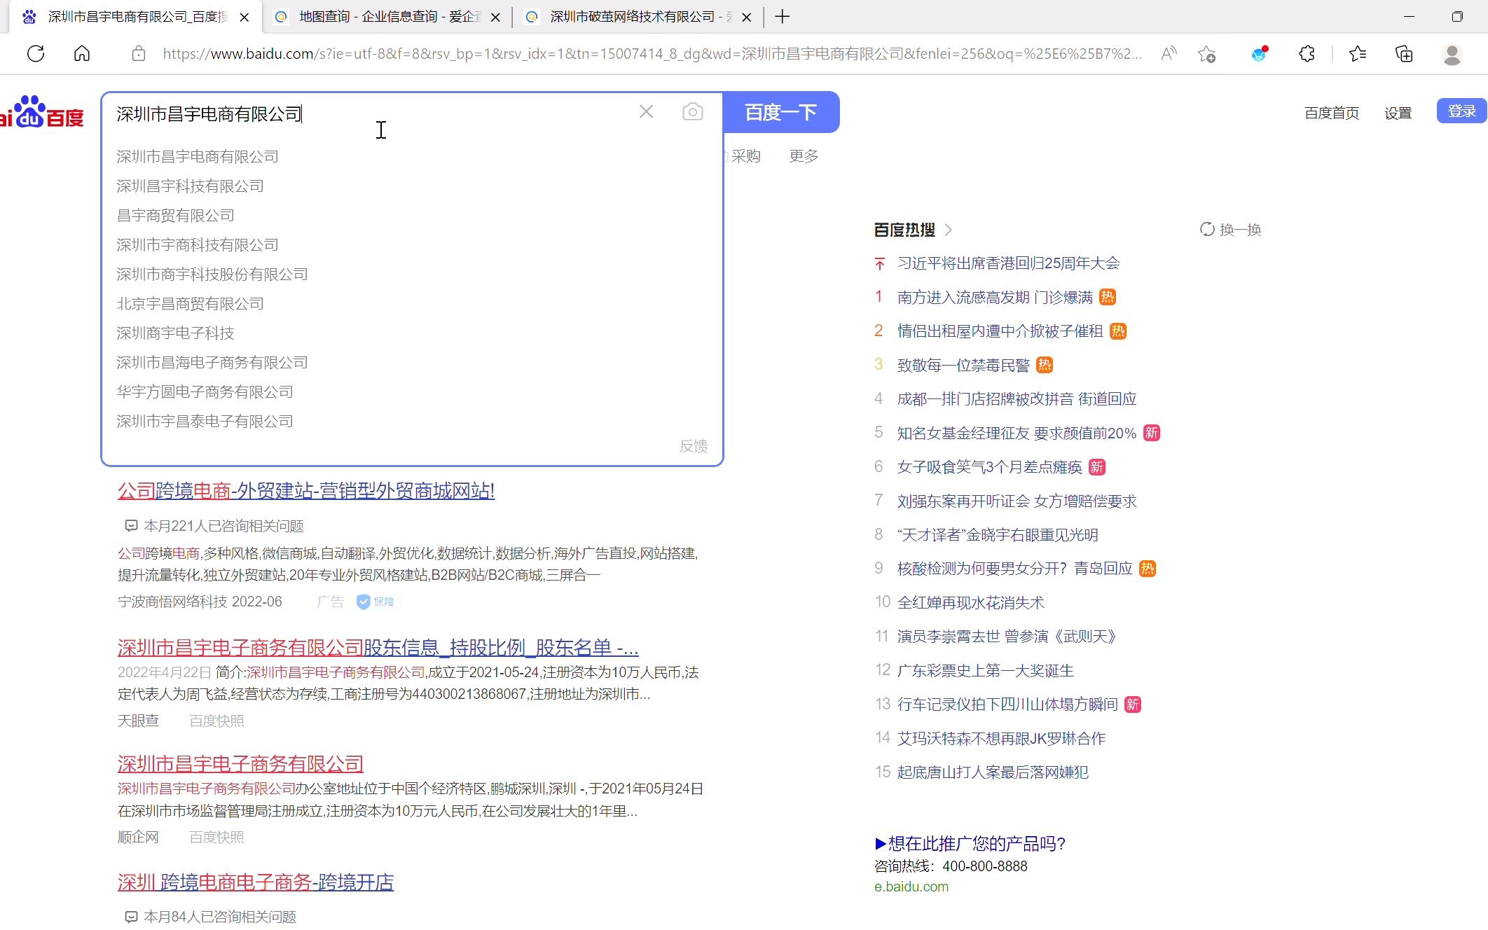Image resolution: width=1488 pixels, height=930 pixels.
Task: Select first suggestion 深圳市昌宇电商有限公司
Action: pyautogui.click(x=198, y=157)
